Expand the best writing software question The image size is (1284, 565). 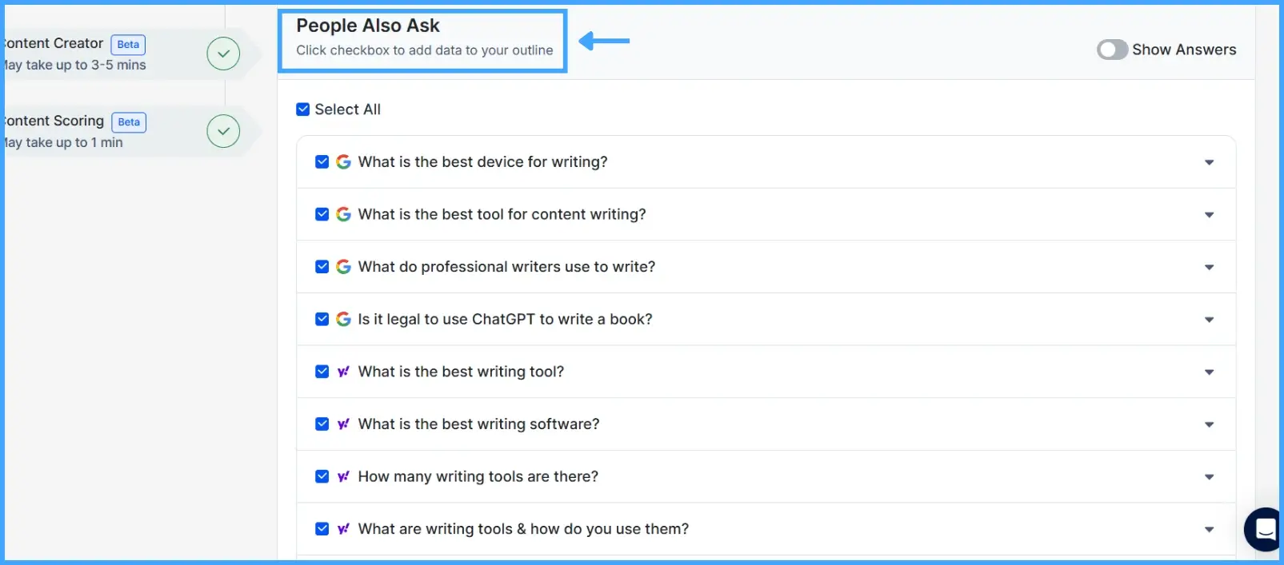(x=1209, y=424)
